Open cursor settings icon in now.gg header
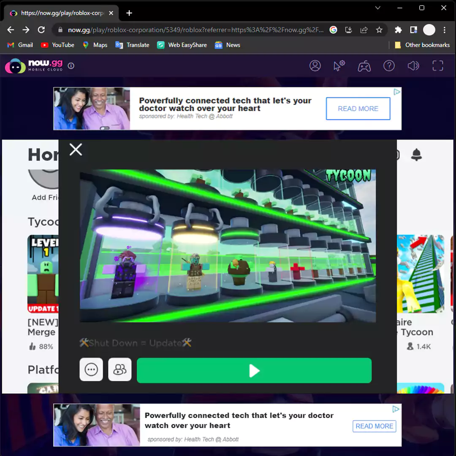 (x=339, y=66)
